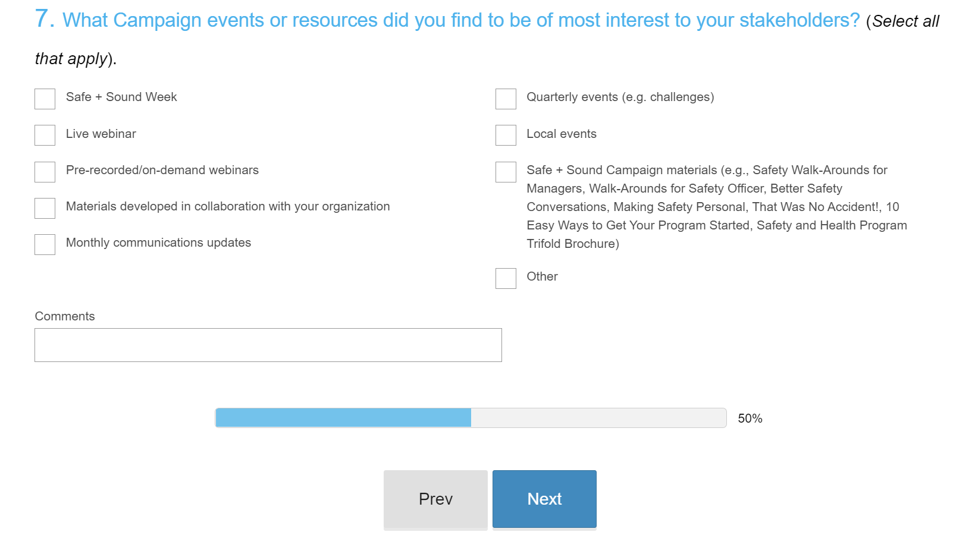This screenshot has width=972, height=554.
Task: Click the 'Live webinar' label text
Action: click(x=101, y=134)
